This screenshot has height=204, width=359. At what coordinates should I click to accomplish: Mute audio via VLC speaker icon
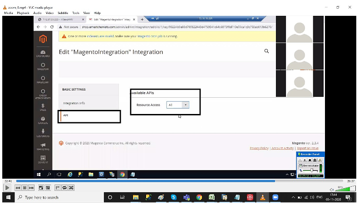pyautogui.click(x=331, y=190)
